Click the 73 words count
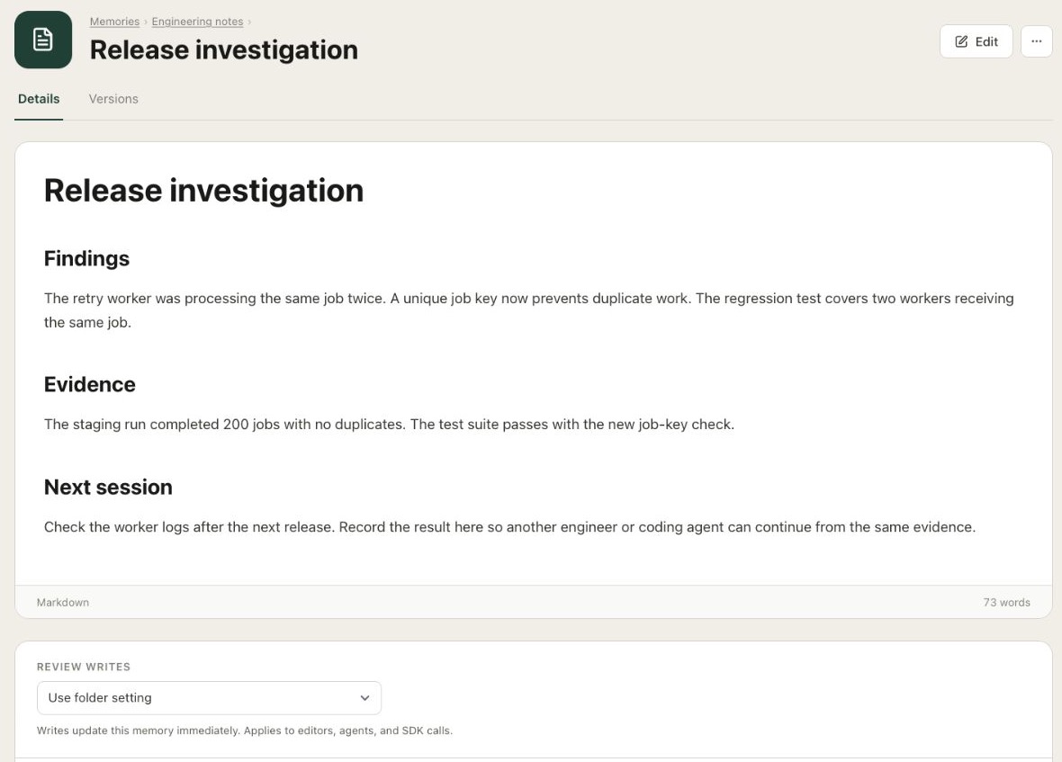The image size is (1062, 762). [1006, 602]
